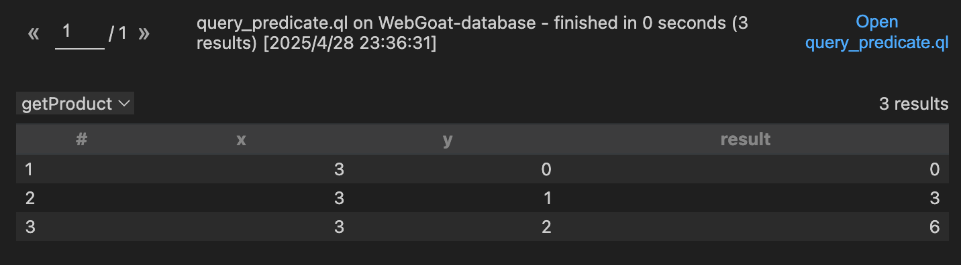Click result value 3 in row 2
The width and height of the screenshot is (961, 265).
coord(934,198)
